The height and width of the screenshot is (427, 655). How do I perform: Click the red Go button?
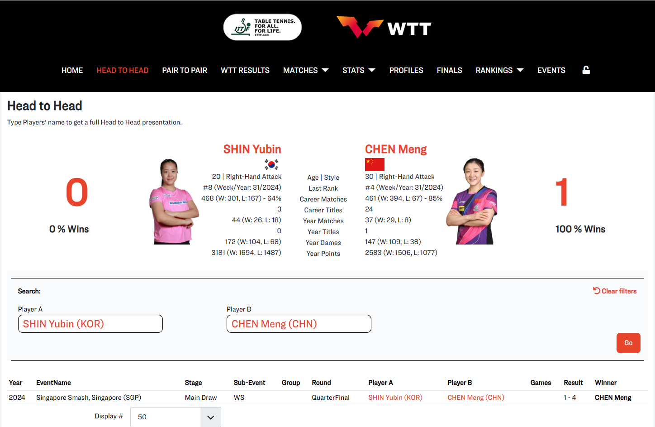point(628,343)
